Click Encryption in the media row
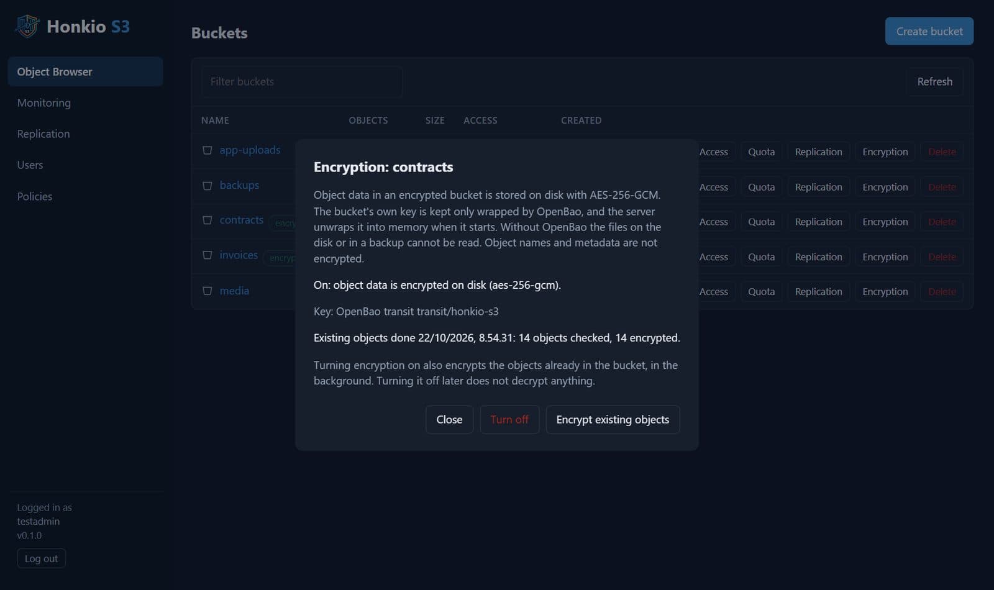Image resolution: width=994 pixels, height=590 pixels. 885,291
